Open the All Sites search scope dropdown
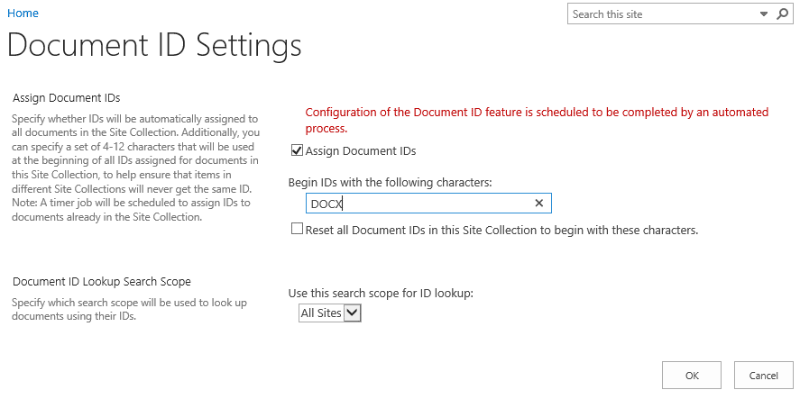 (x=329, y=313)
